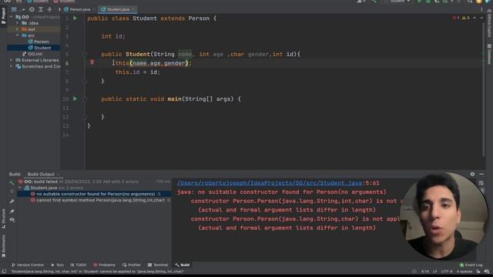This screenshot has height=277, width=493.
Task: Click LF line separator in status bar
Action: [434, 272]
